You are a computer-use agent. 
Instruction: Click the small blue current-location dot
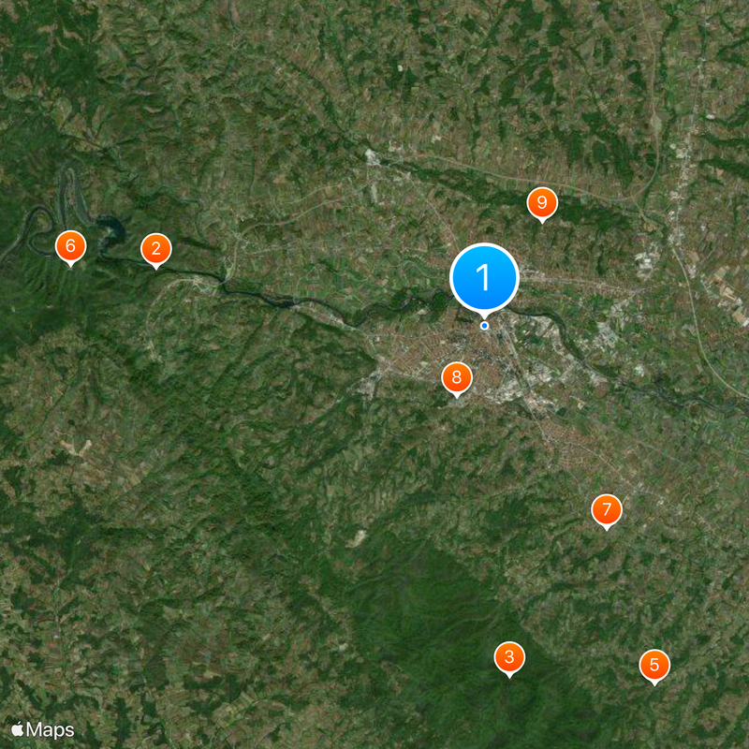coord(484,326)
